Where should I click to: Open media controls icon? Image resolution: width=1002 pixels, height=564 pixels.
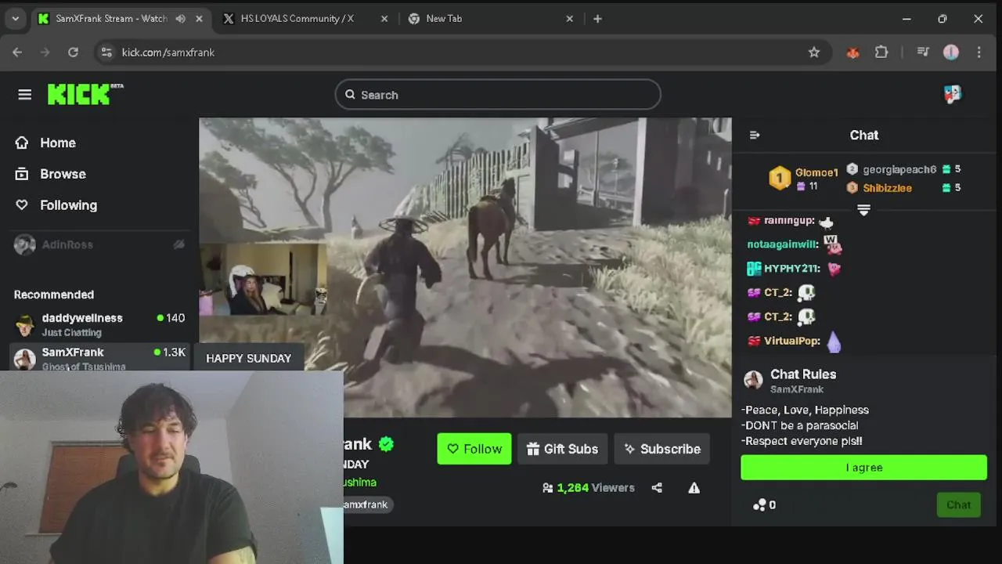[x=923, y=52]
